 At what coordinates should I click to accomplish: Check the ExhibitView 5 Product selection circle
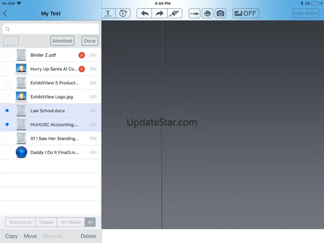click(7, 83)
